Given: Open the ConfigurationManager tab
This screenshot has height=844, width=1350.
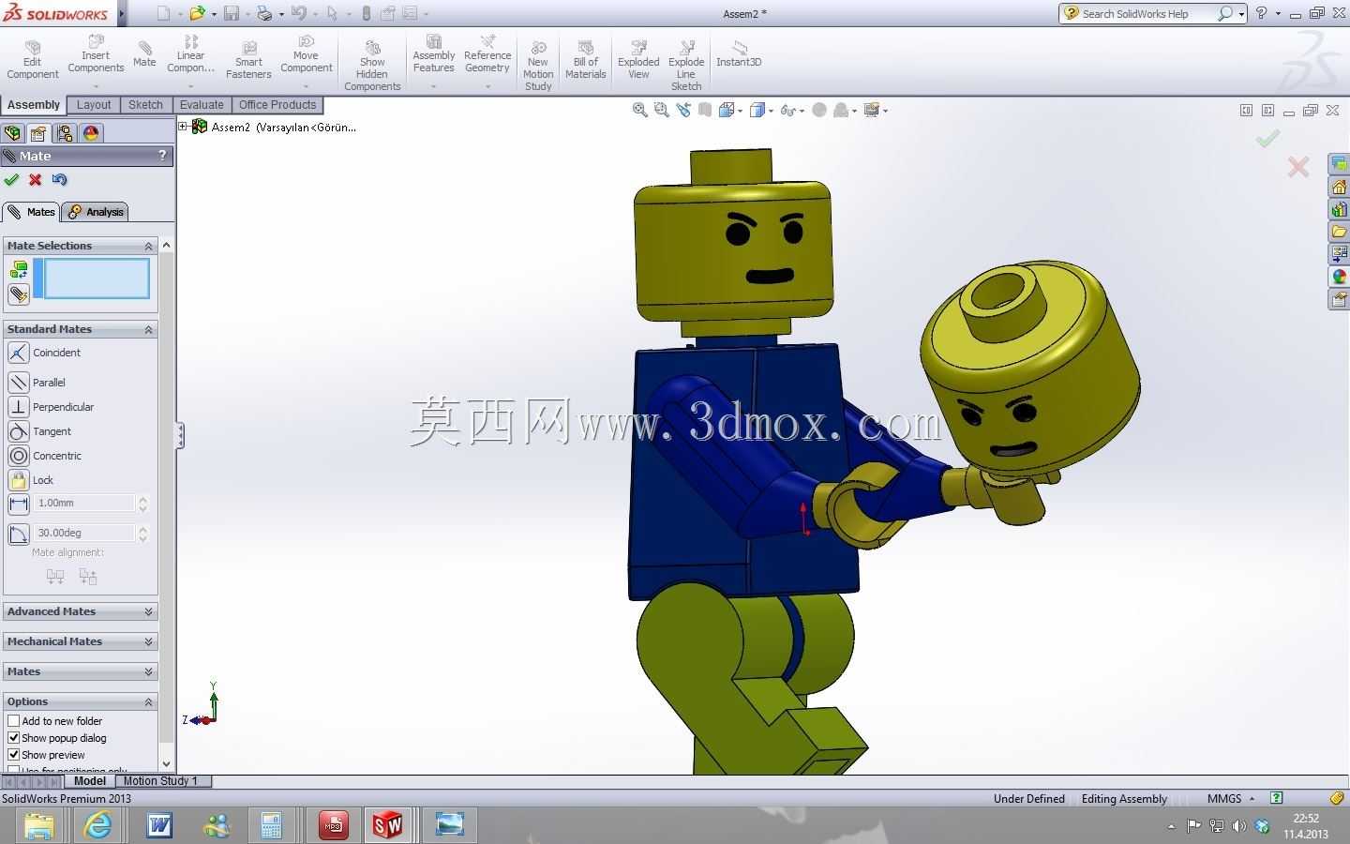Looking at the screenshot, I should tap(65, 133).
